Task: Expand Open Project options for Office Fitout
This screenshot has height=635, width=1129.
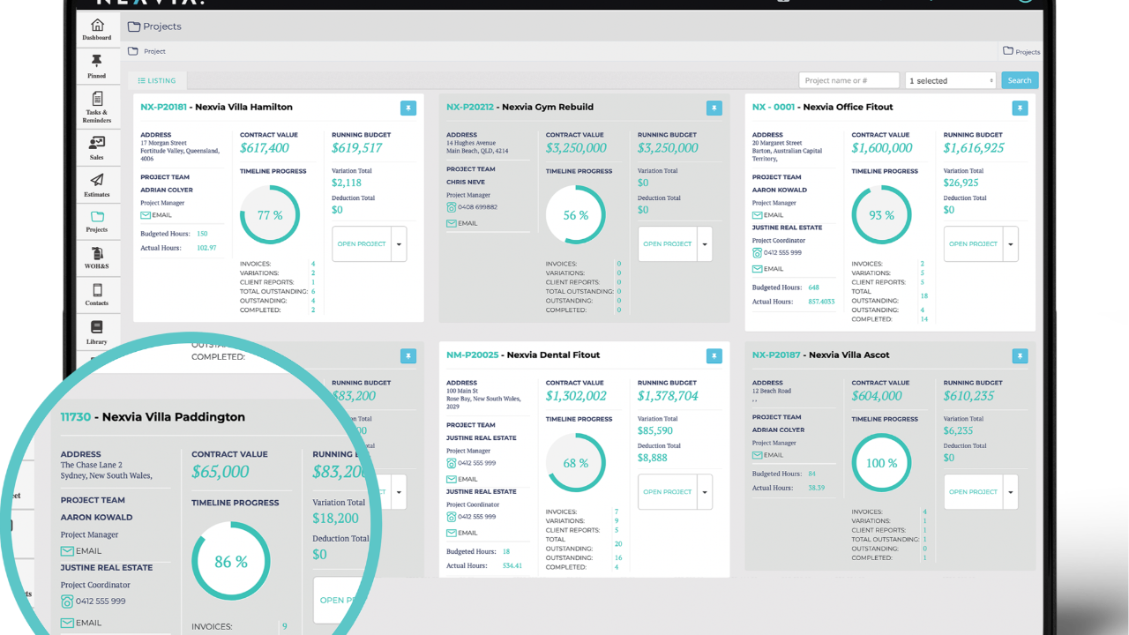Action: coord(1011,244)
